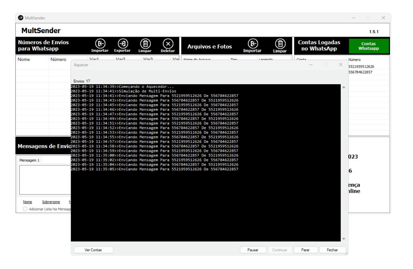Click inside the Mensagem 1 text box
This screenshot has width=413, height=269.
45,180
